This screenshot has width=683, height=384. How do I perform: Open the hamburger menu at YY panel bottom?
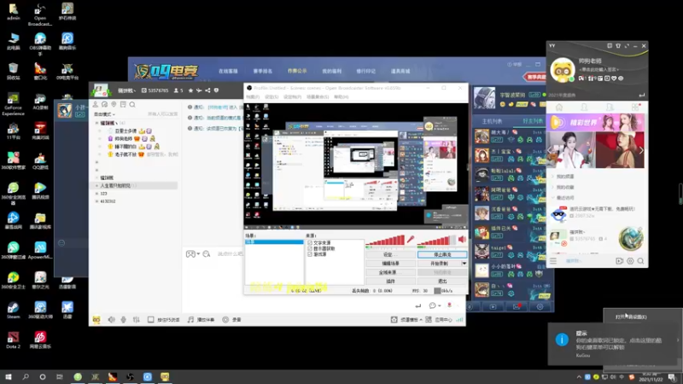click(553, 261)
